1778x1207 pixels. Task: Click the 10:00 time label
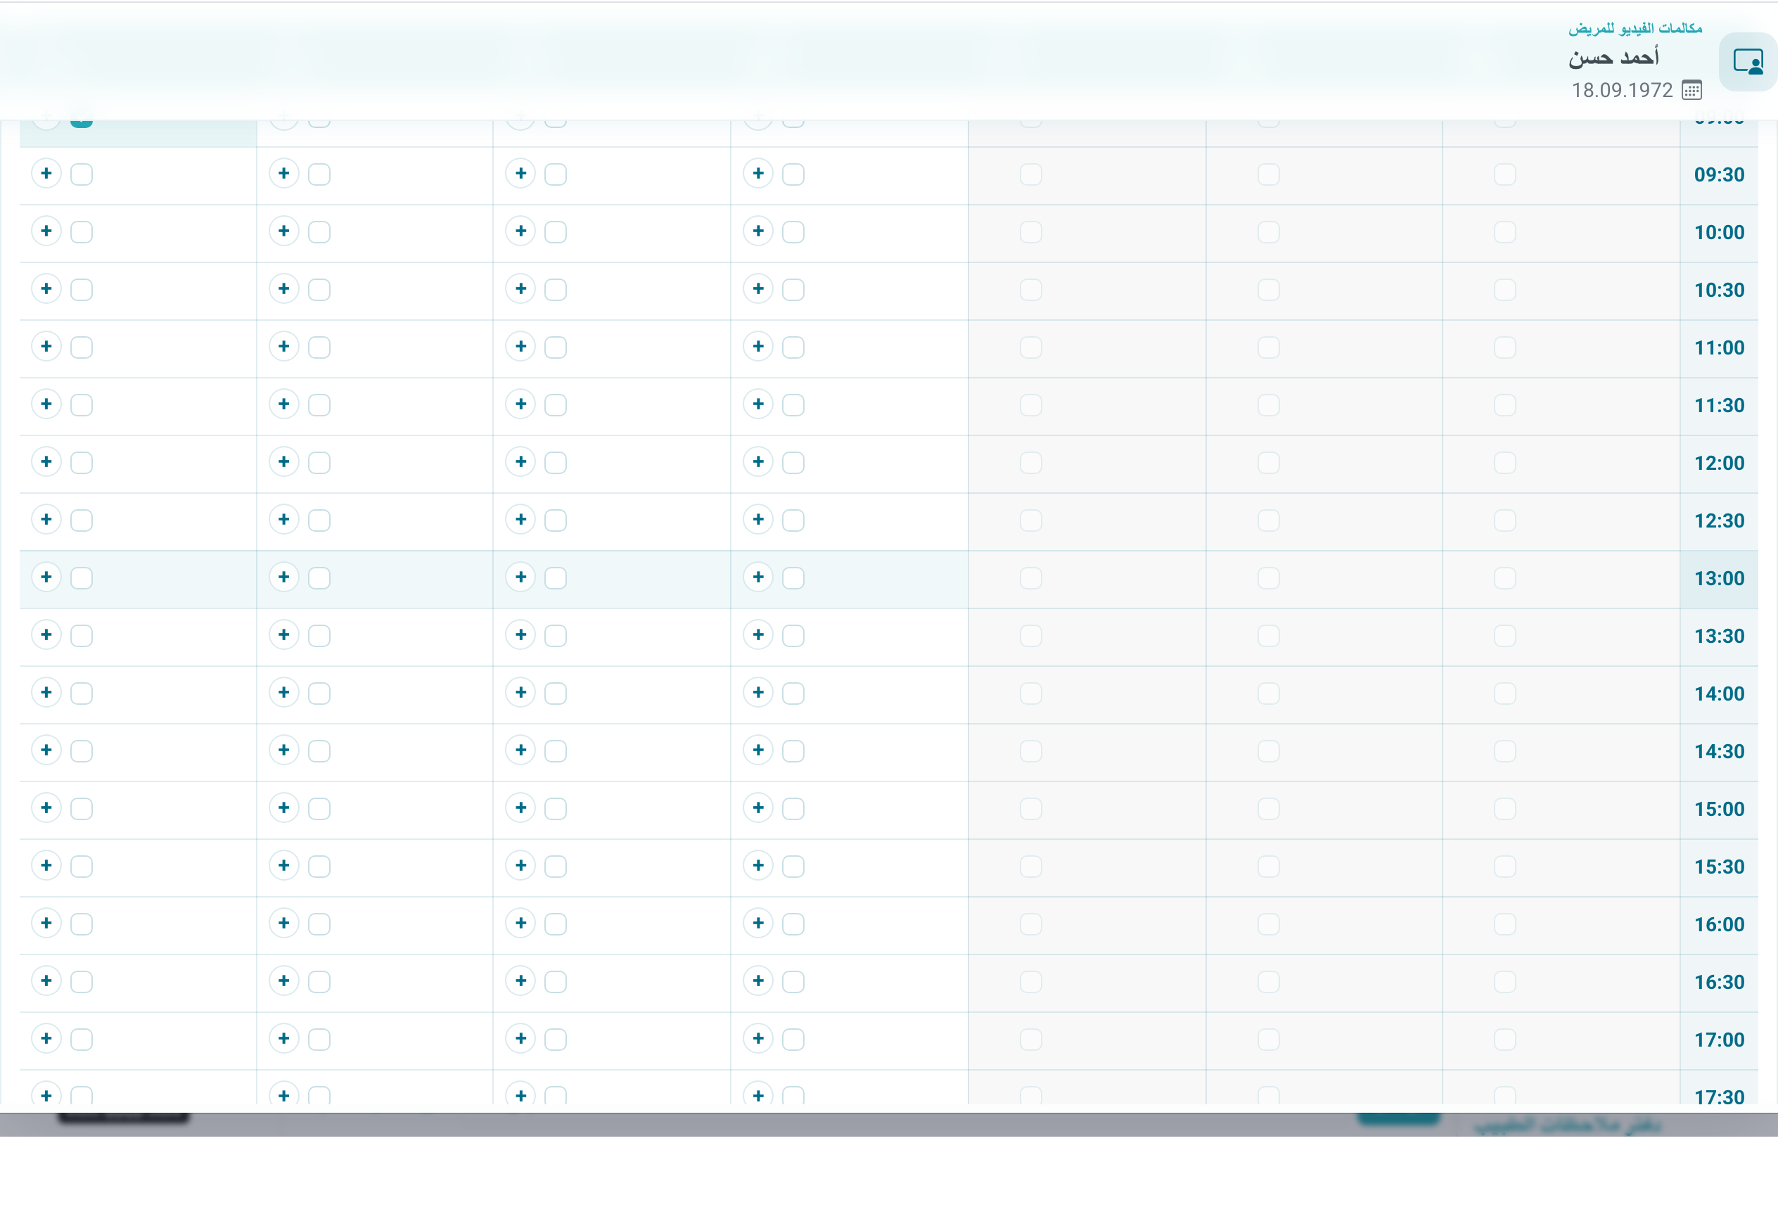(x=1719, y=233)
